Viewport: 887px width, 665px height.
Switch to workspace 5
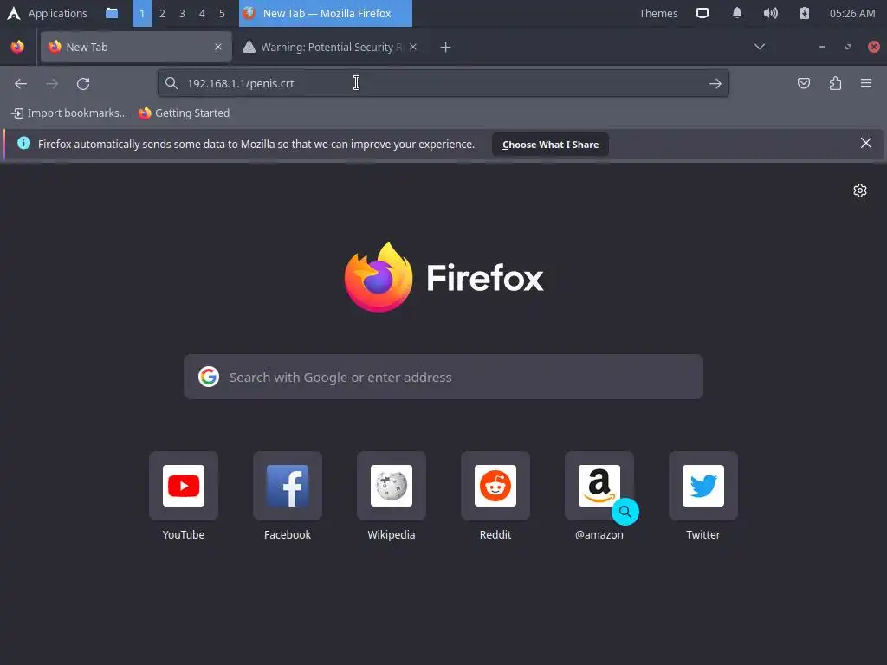click(x=222, y=13)
